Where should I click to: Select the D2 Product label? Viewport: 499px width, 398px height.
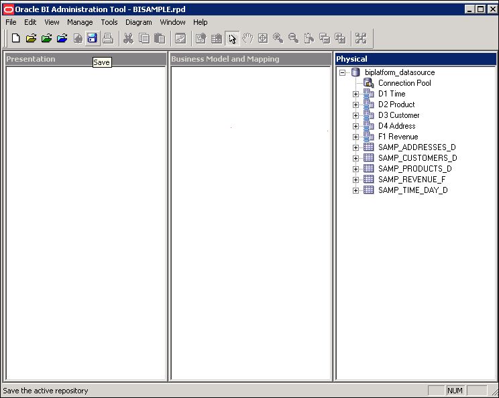click(396, 105)
